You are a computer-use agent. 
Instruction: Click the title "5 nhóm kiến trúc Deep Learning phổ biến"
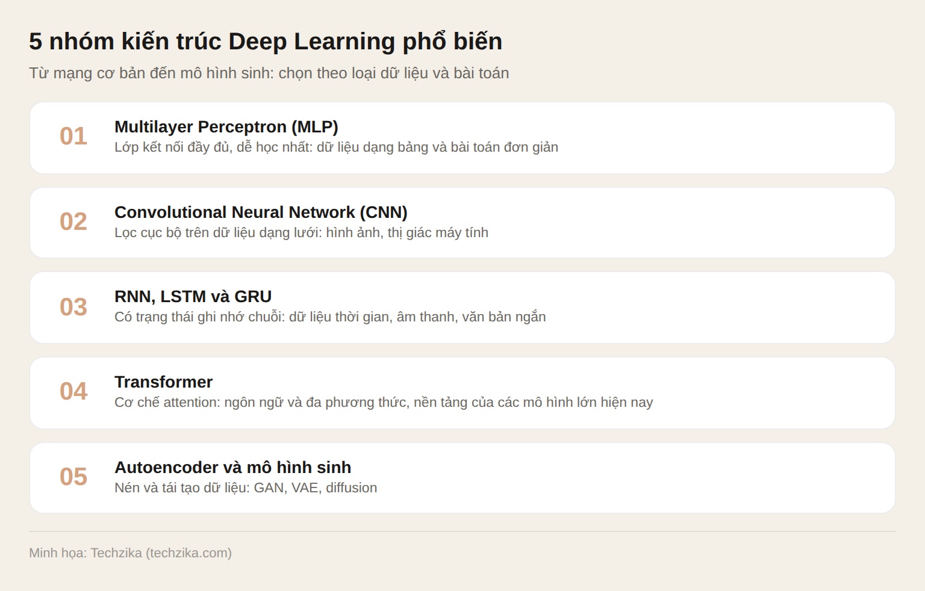[266, 42]
